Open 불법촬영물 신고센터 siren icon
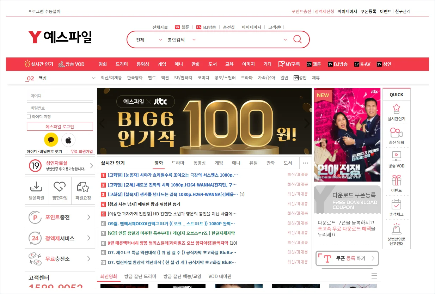Screen dimensions: 435x294 (x=397, y=229)
